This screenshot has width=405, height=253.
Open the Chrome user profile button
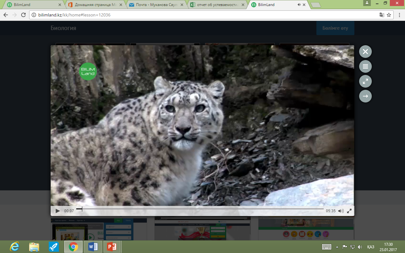367,3
